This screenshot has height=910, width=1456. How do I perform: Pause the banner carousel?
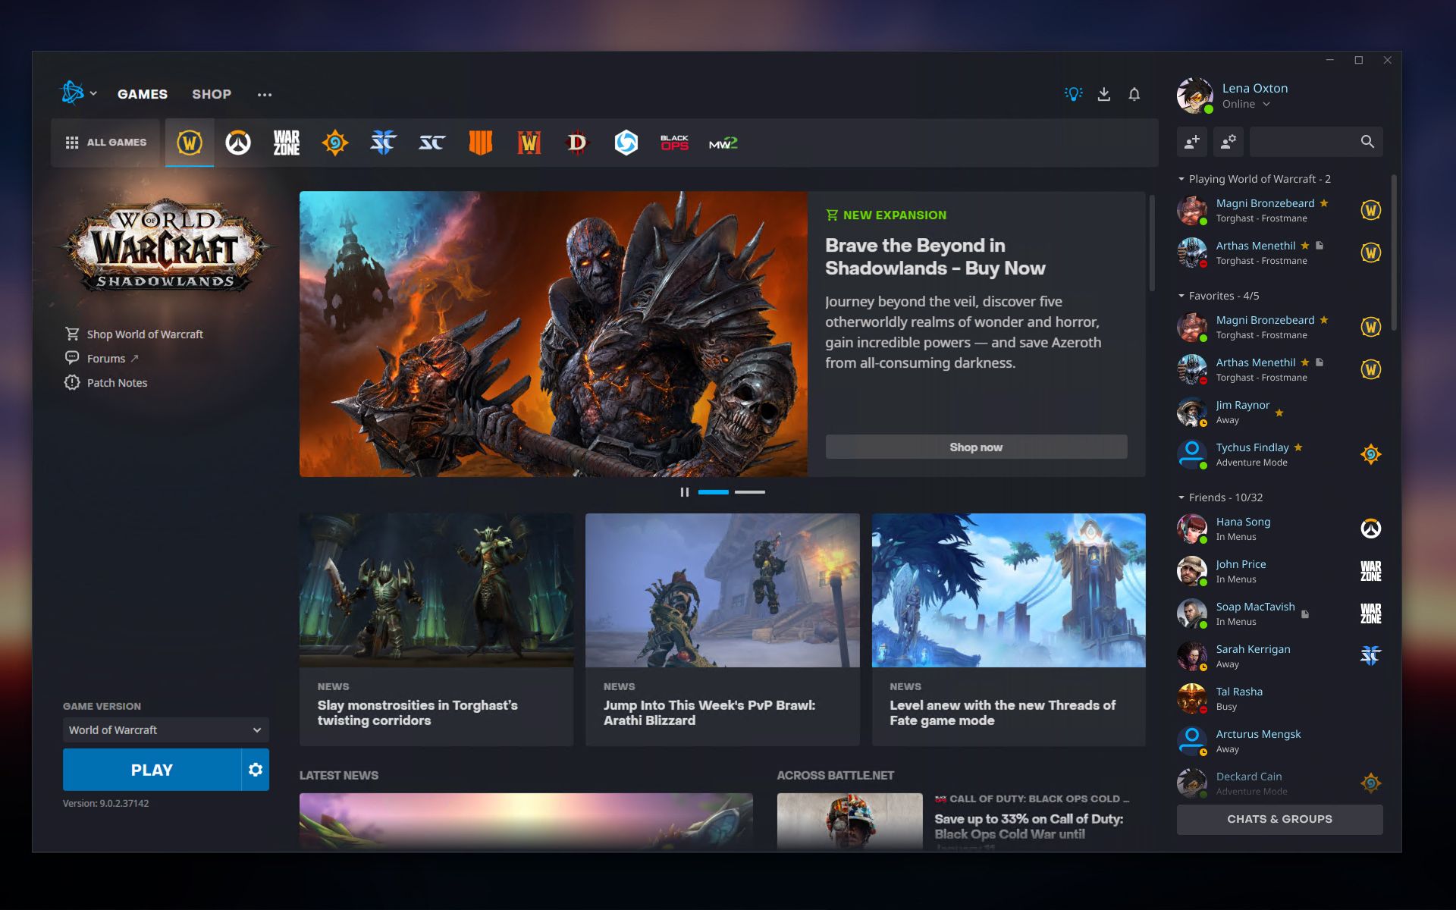(x=685, y=492)
